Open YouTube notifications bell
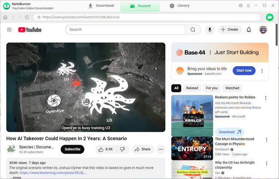 point(249,30)
